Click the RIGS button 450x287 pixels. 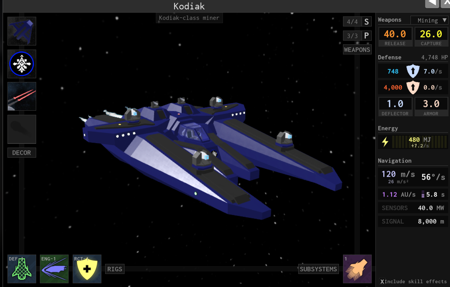[114, 269]
